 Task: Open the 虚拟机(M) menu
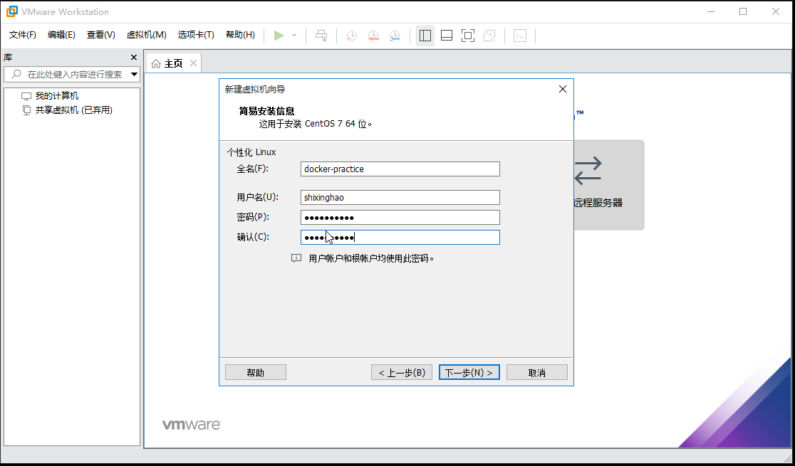tap(146, 35)
